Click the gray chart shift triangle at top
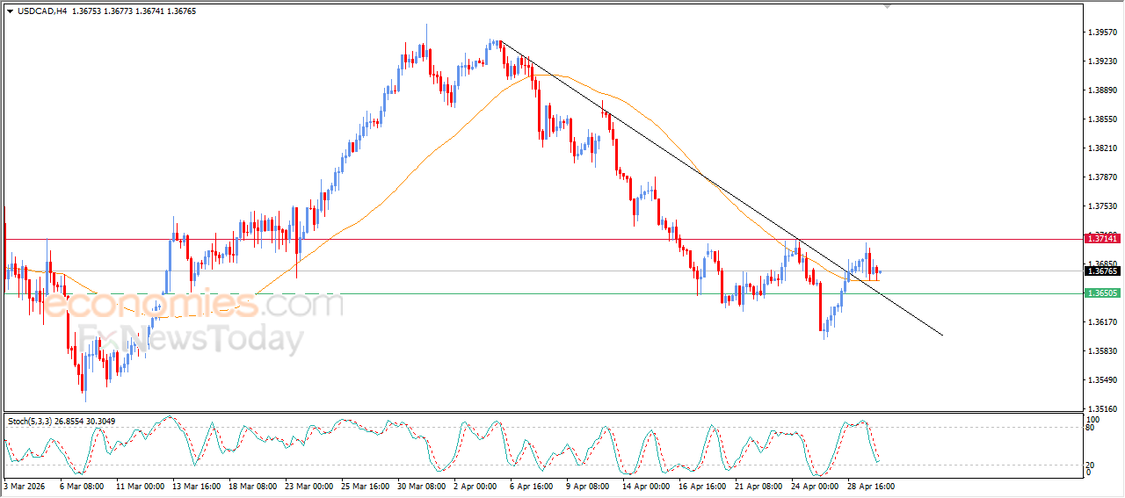Image resolution: width=1125 pixels, height=498 pixels. (x=888, y=5)
